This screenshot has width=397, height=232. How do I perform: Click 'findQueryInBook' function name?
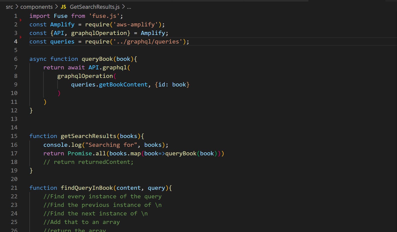(x=87, y=188)
